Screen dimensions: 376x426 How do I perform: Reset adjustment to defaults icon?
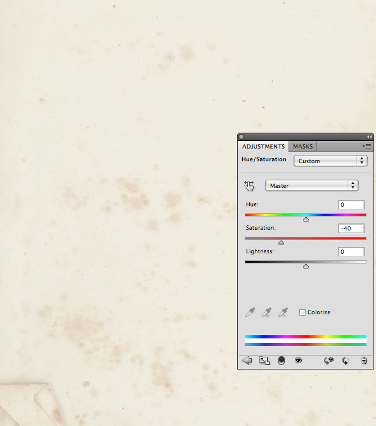346,361
